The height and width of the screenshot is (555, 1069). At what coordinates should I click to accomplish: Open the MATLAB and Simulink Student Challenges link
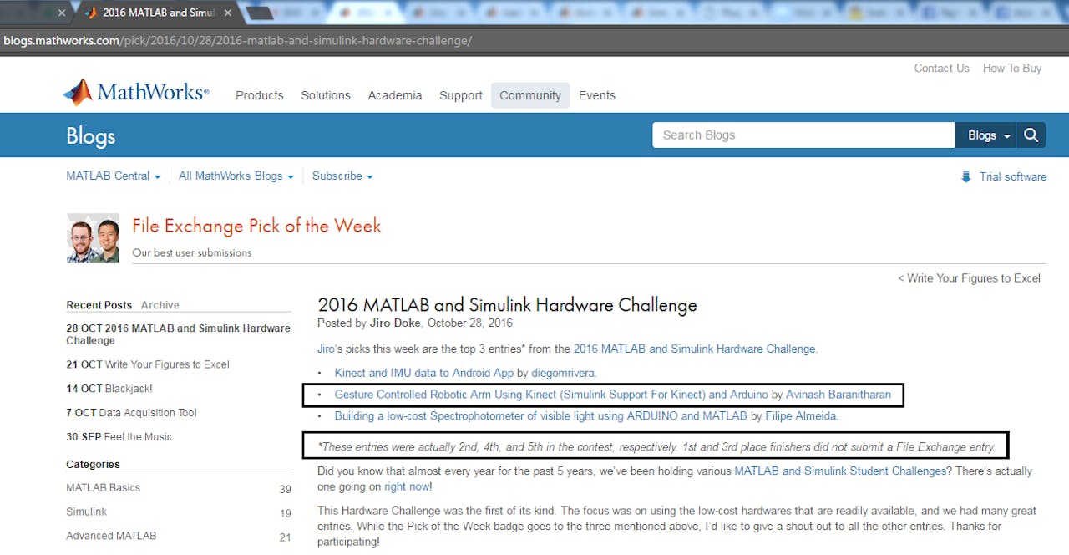840,471
